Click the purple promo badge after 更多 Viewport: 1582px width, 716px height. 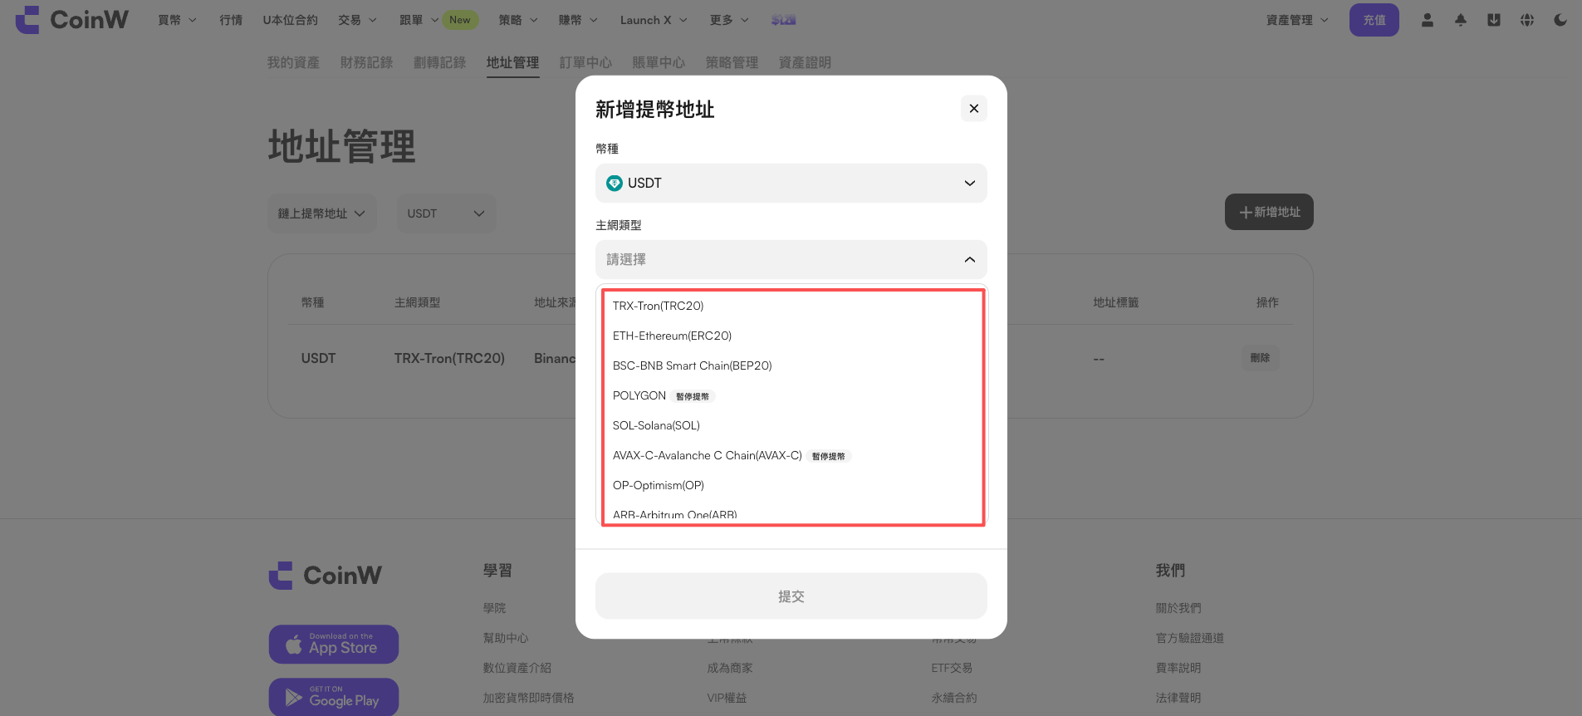tap(783, 20)
